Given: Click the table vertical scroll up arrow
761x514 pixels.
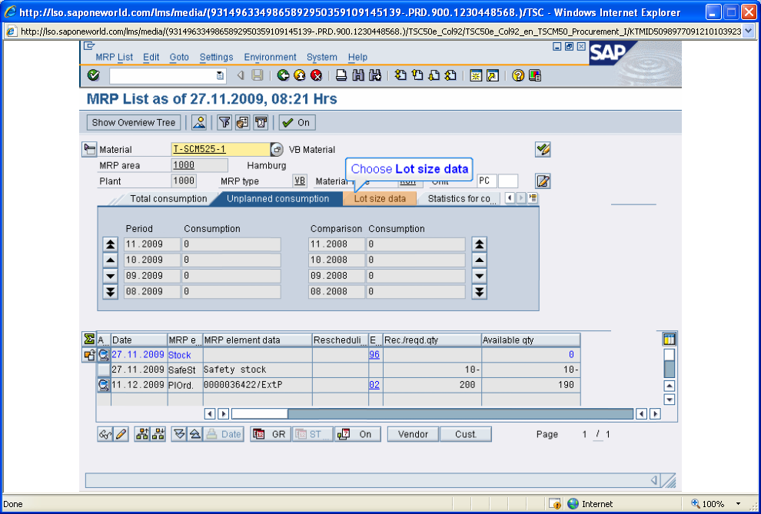Looking at the screenshot, I should 670,386.
